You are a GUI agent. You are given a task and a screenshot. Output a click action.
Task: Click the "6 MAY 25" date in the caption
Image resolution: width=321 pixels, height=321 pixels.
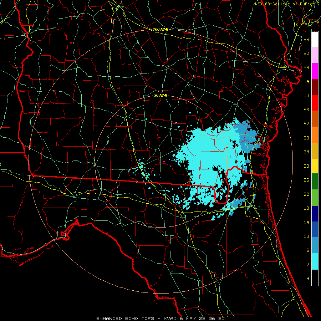193,319
